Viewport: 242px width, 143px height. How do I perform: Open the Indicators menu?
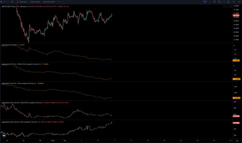[22, 2]
